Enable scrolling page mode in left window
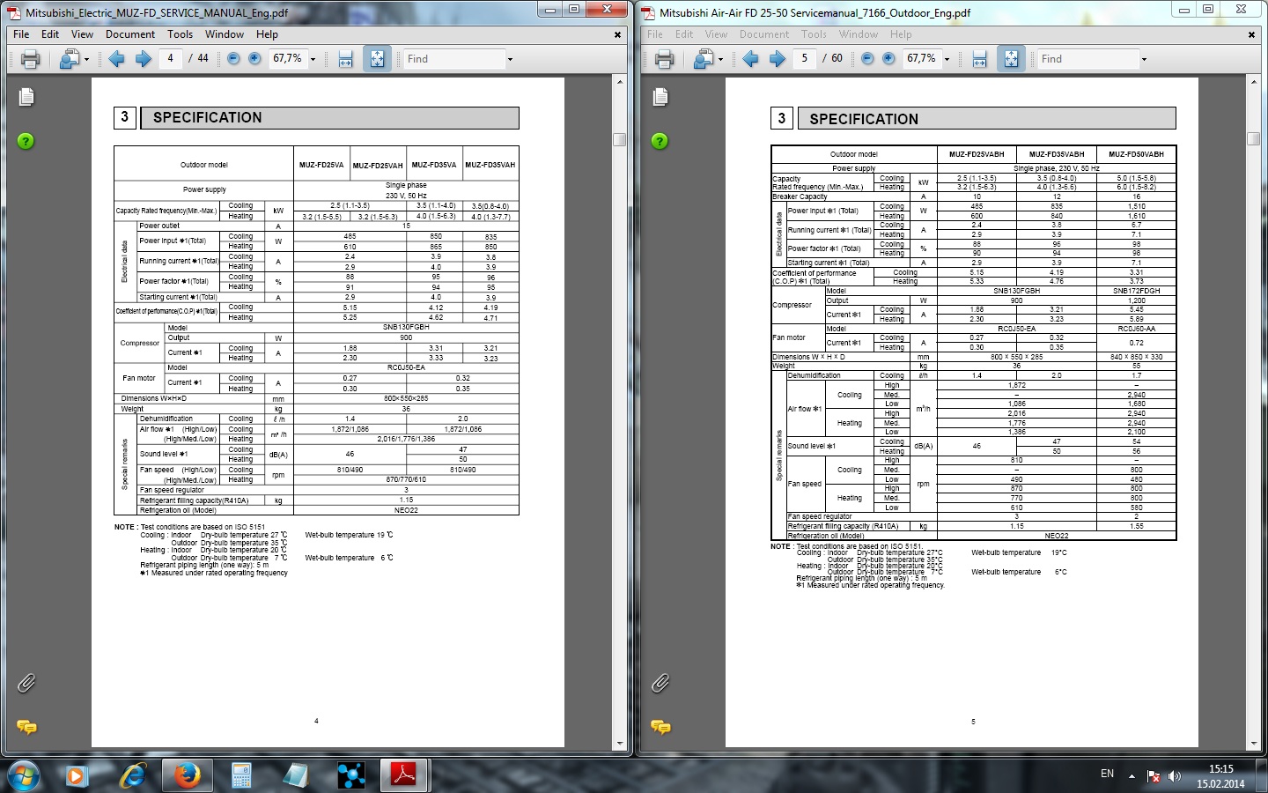This screenshot has height=793, width=1268. tap(345, 59)
